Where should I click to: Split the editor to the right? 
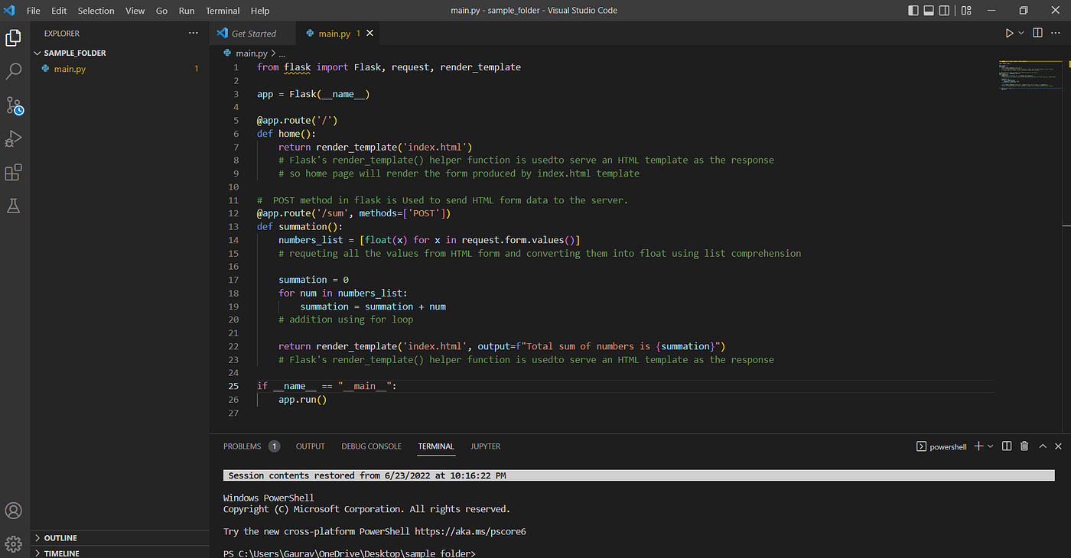pyautogui.click(x=1037, y=34)
